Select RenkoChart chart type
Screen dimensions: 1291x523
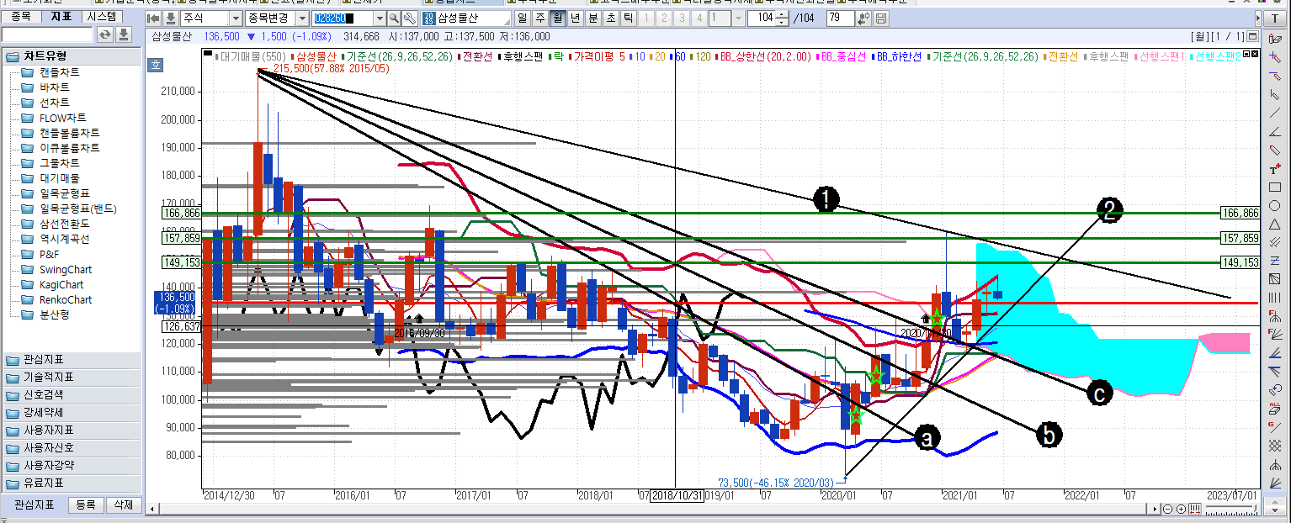pos(66,299)
